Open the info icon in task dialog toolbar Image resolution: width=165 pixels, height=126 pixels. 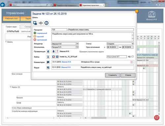pos(47,23)
